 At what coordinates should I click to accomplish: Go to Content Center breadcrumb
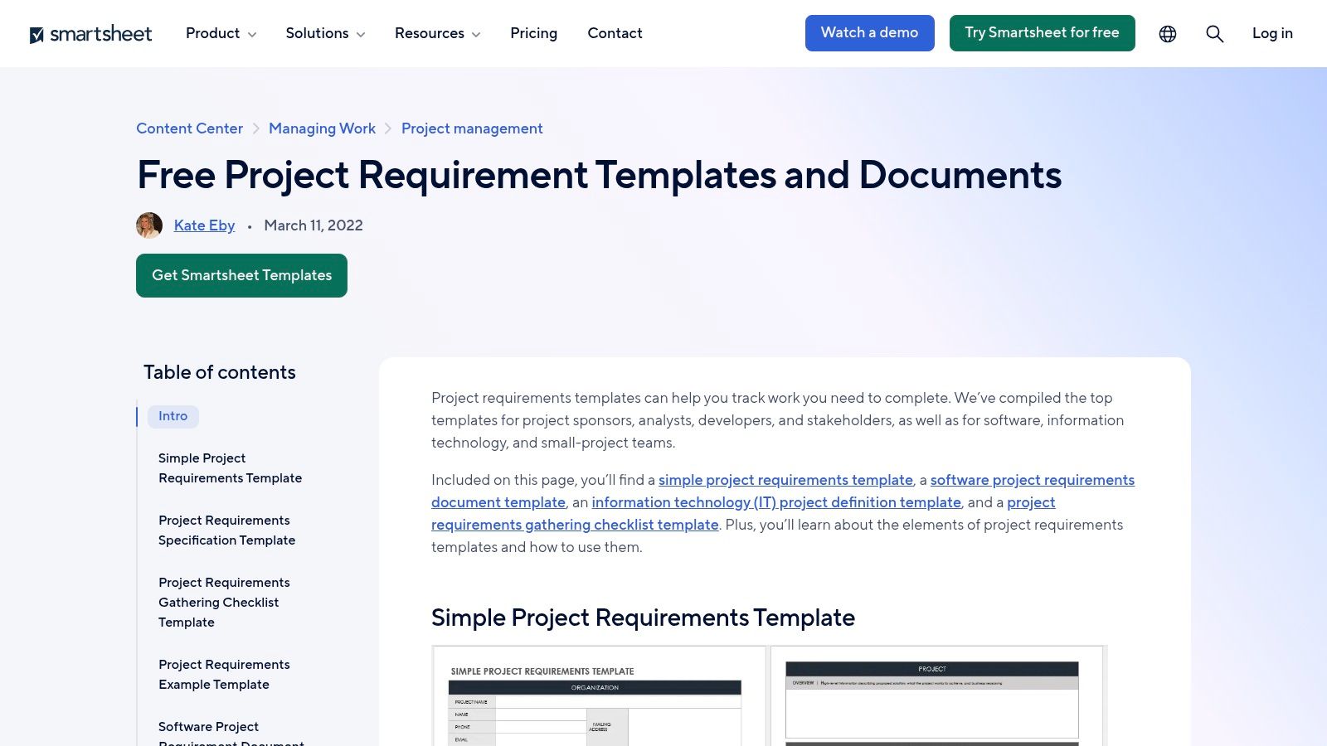coord(189,128)
